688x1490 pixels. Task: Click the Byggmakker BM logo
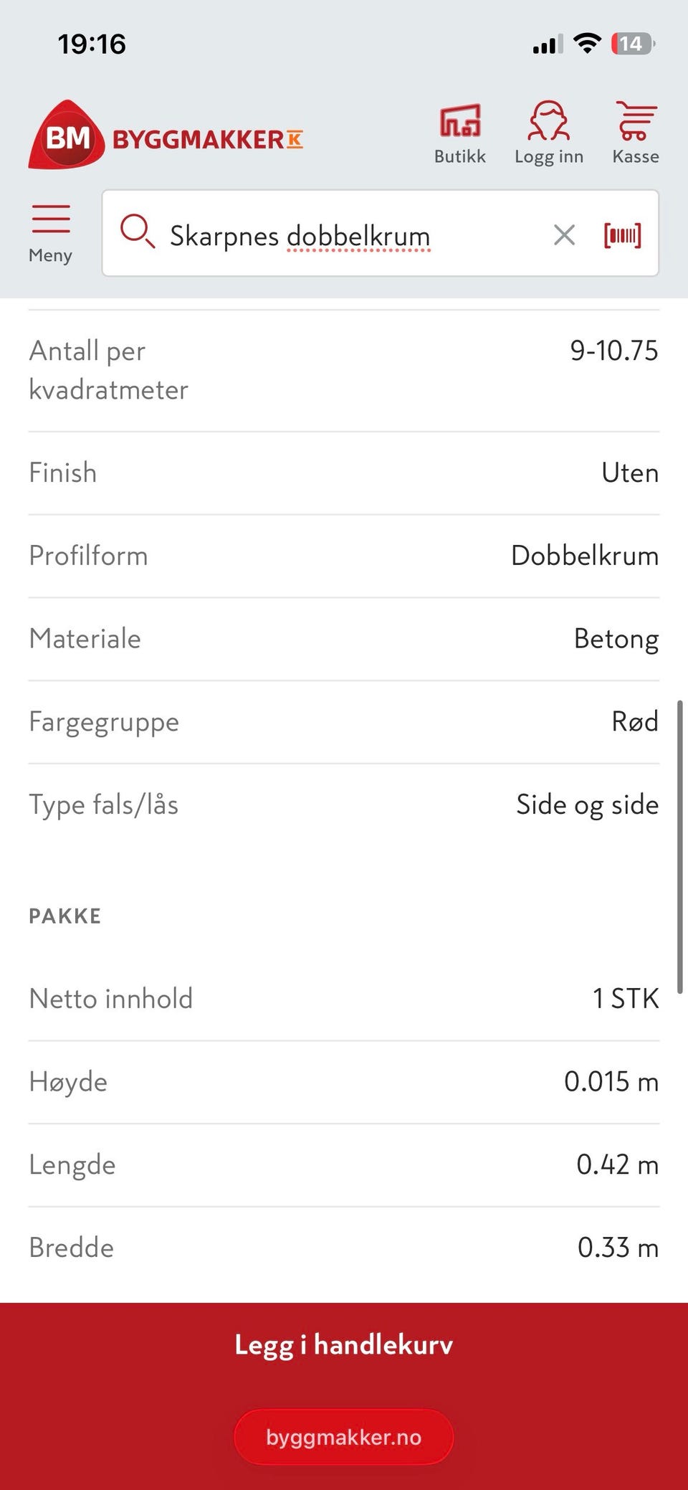(166, 136)
